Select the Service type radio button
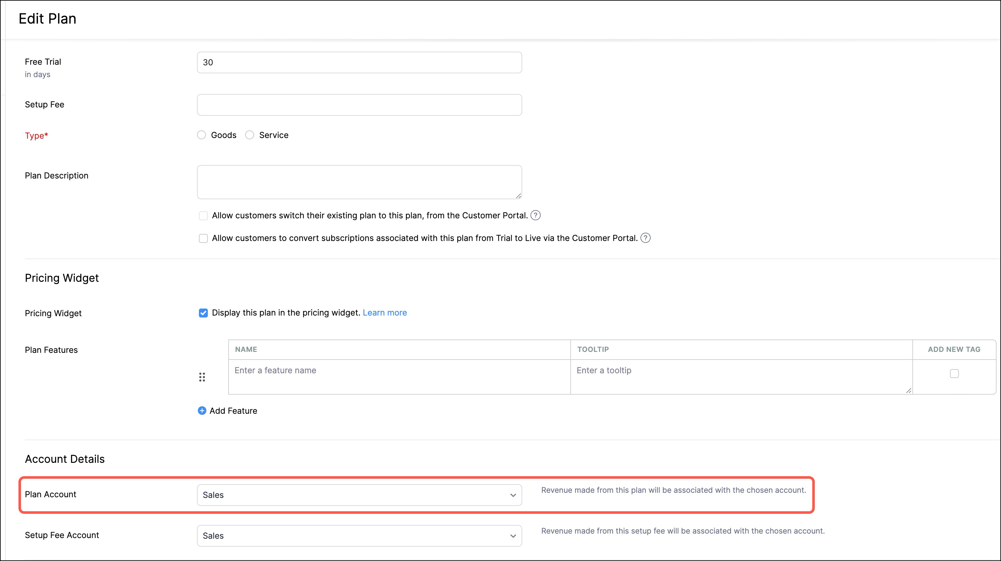1001x561 pixels. (250, 135)
